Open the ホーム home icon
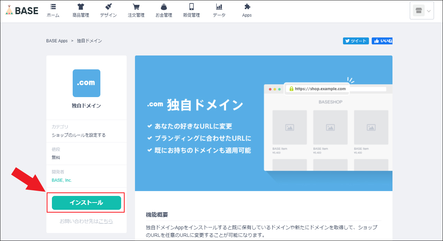 point(53,7)
